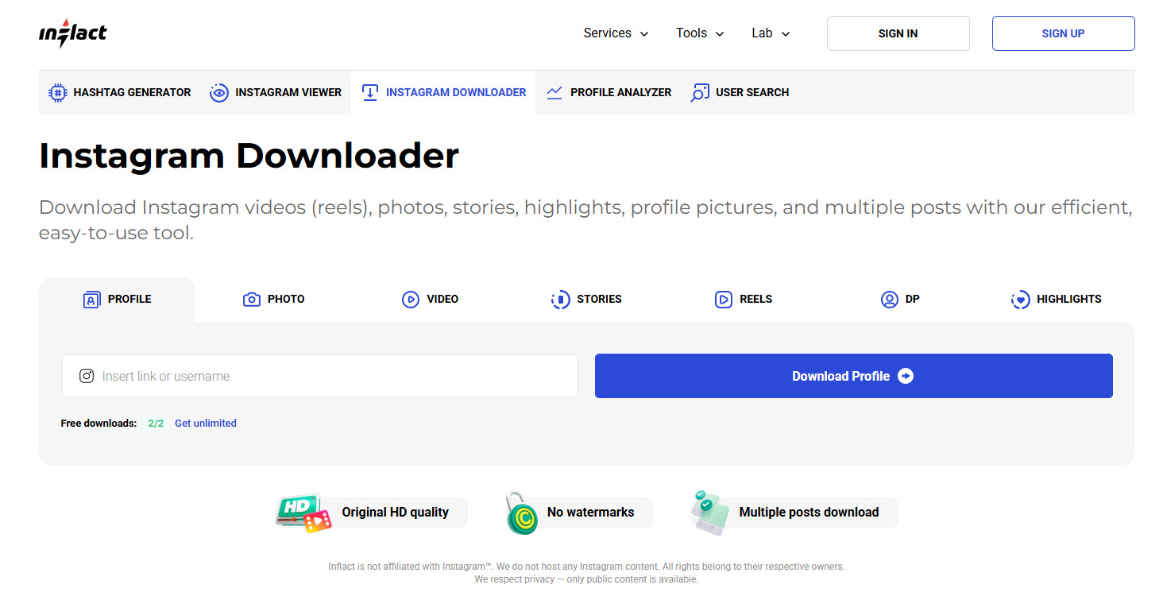Viewport: 1163px width, 600px height.
Task: Click the Sign In button
Action: tap(898, 33)
